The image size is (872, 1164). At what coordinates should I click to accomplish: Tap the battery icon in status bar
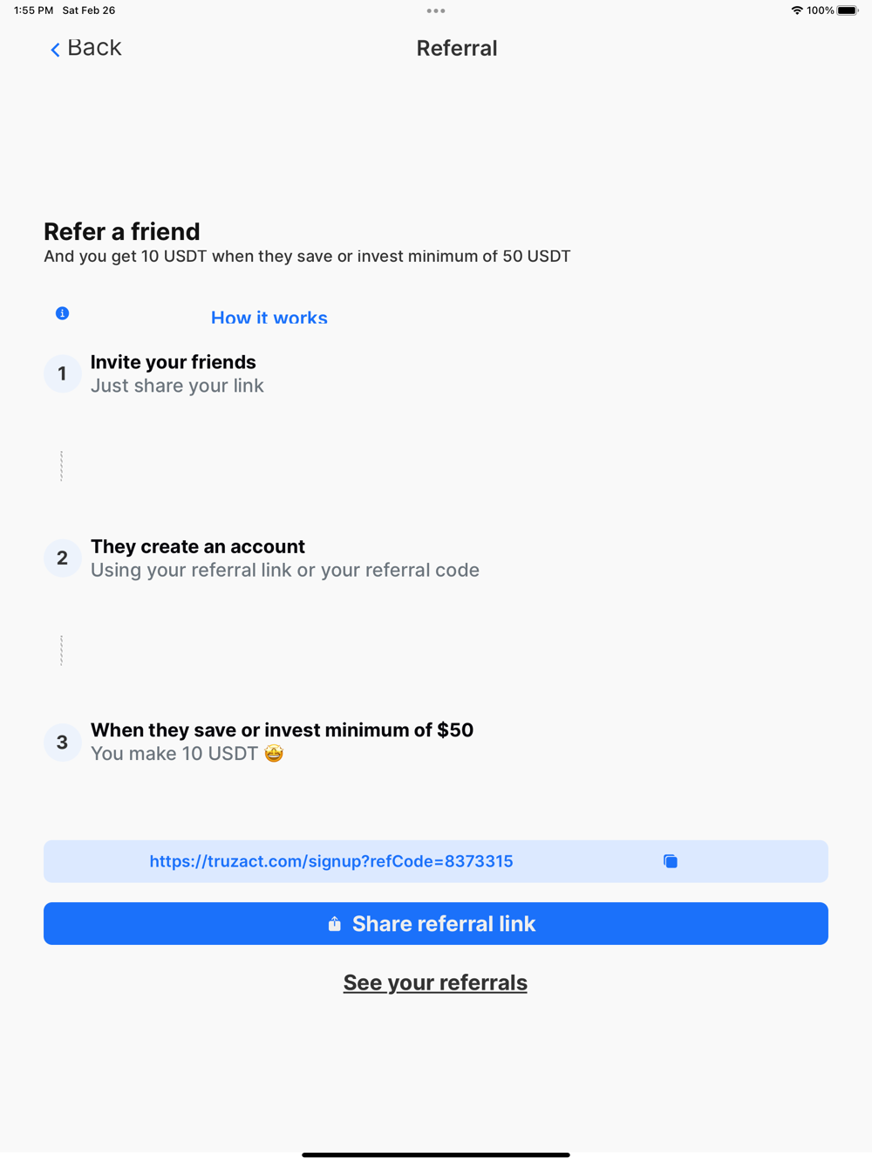click(x=848, y=10)
